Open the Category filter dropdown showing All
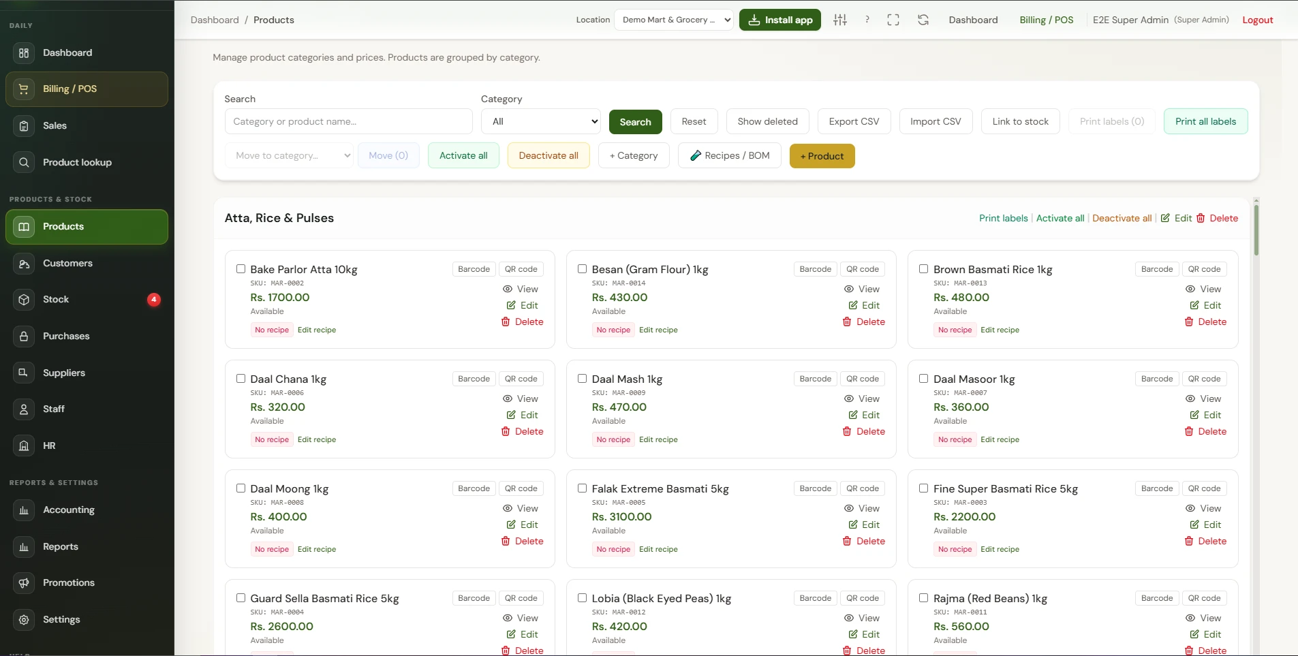The image size is (1298, 656). (541, 121)
